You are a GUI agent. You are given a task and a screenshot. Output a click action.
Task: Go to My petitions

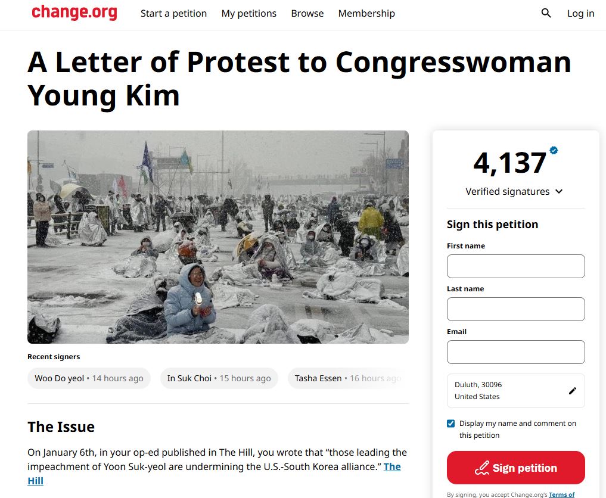point(248,13)
